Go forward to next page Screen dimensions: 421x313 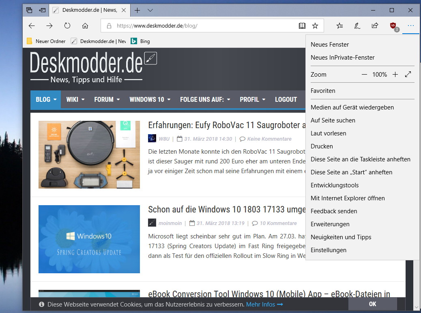point(49,26)
